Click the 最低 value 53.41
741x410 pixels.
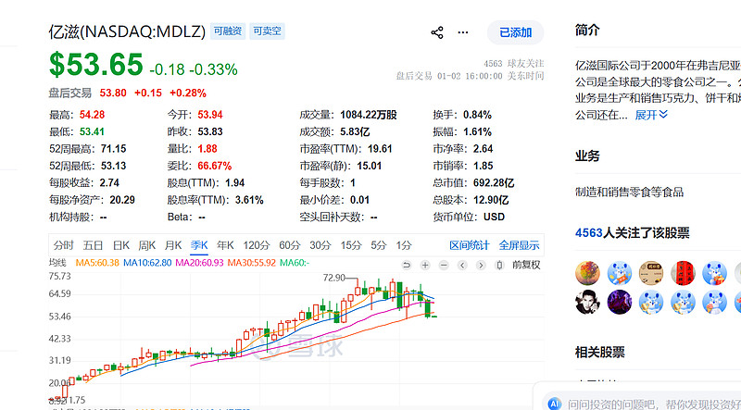[x=92, y=131]
